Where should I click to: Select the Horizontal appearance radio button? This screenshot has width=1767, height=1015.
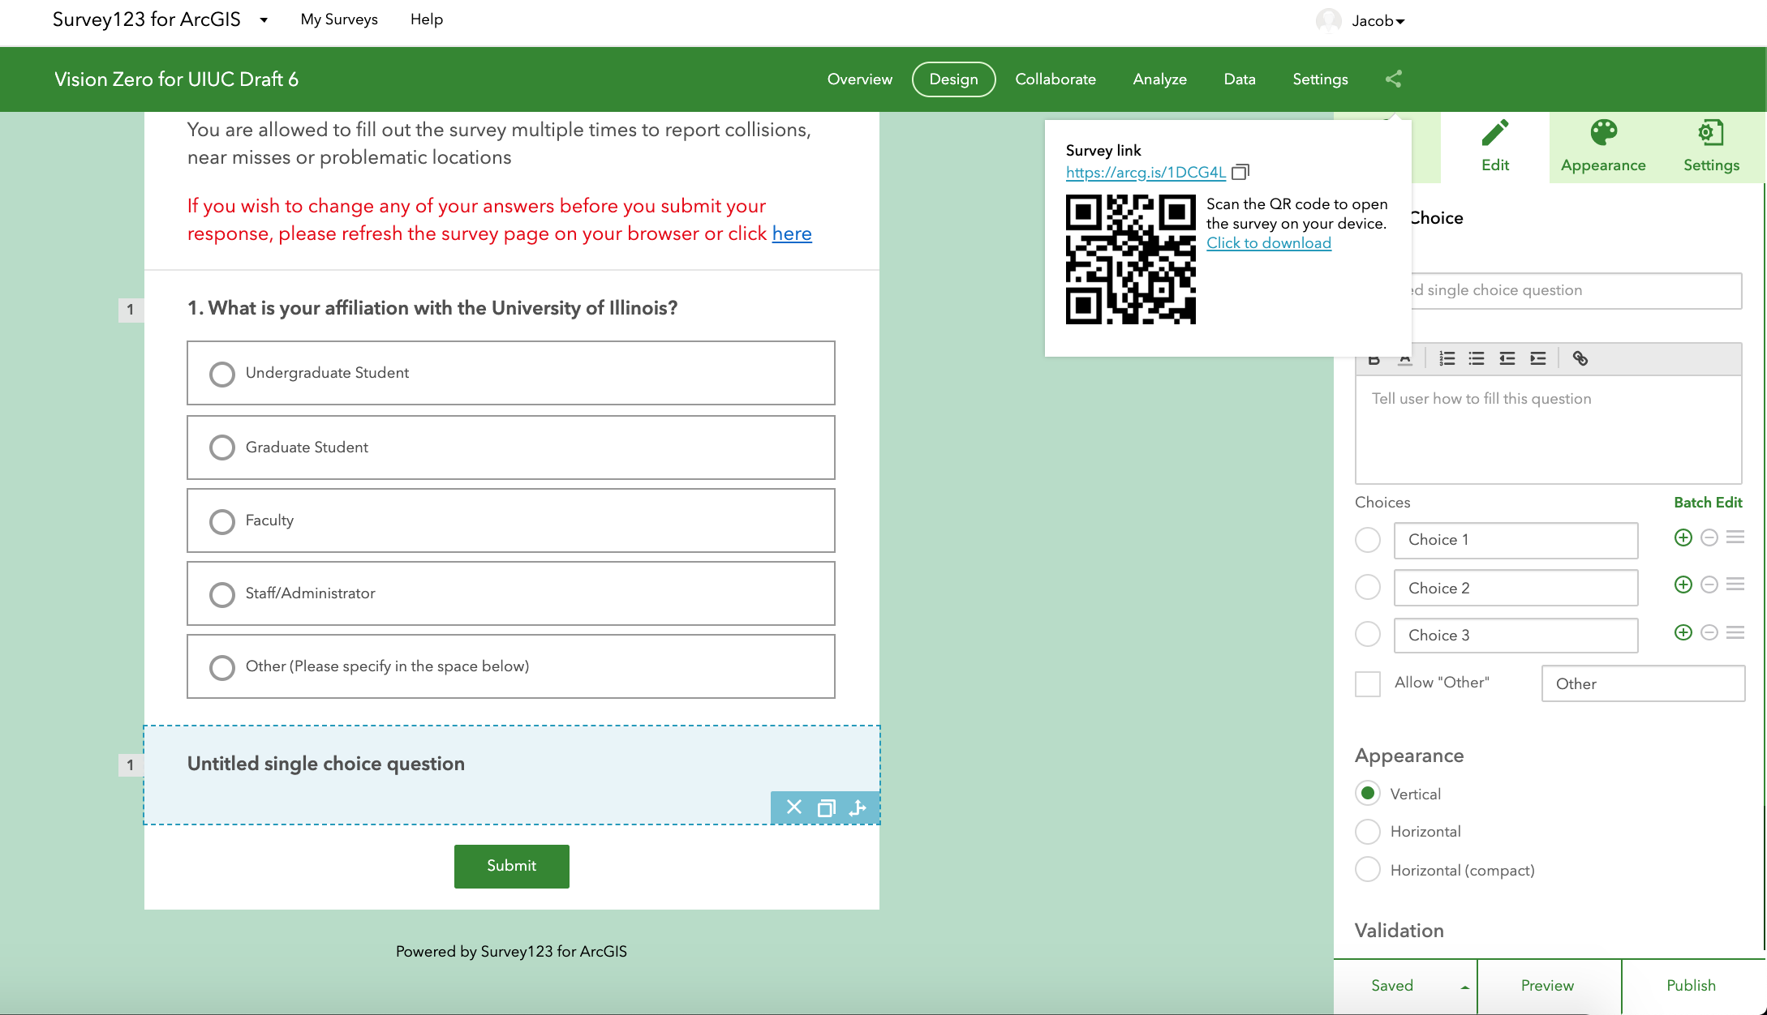(1368, 831)
